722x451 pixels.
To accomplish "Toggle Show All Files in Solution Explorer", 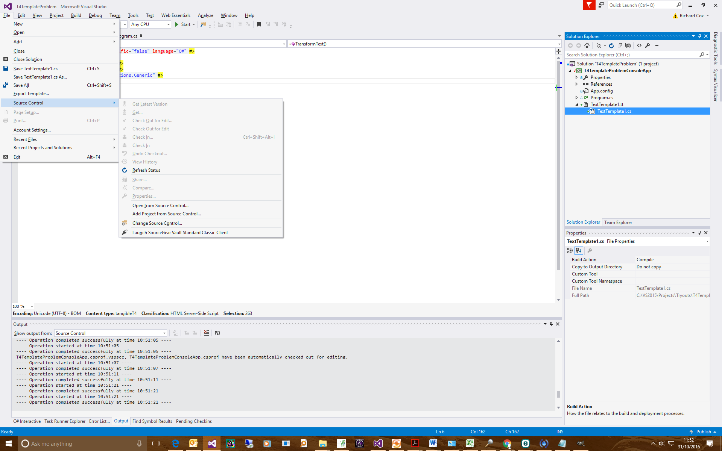I will pyautogui.click(x=628, y=45).
